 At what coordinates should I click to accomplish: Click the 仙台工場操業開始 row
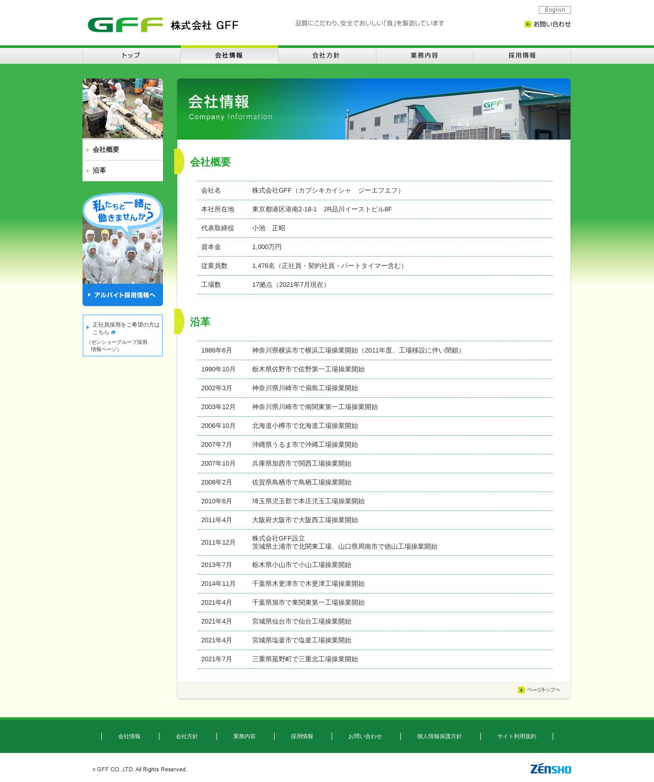tap(375, 622)
